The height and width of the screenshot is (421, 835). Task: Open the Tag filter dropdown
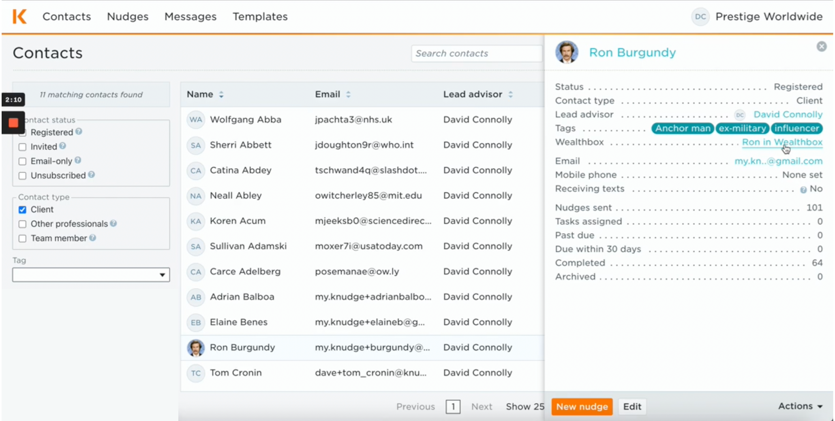click(x=91, y=275)
